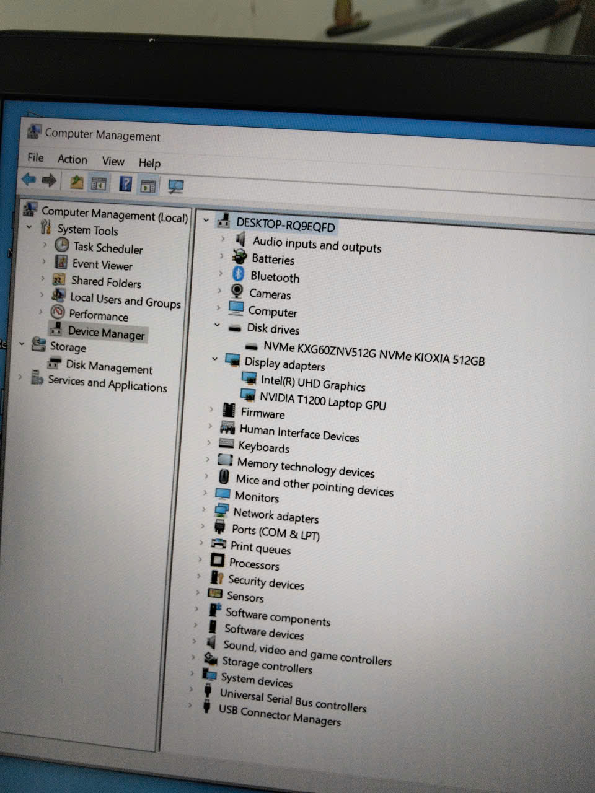
Task: Collapse System Tools in left tree
Action: (29, 227)
